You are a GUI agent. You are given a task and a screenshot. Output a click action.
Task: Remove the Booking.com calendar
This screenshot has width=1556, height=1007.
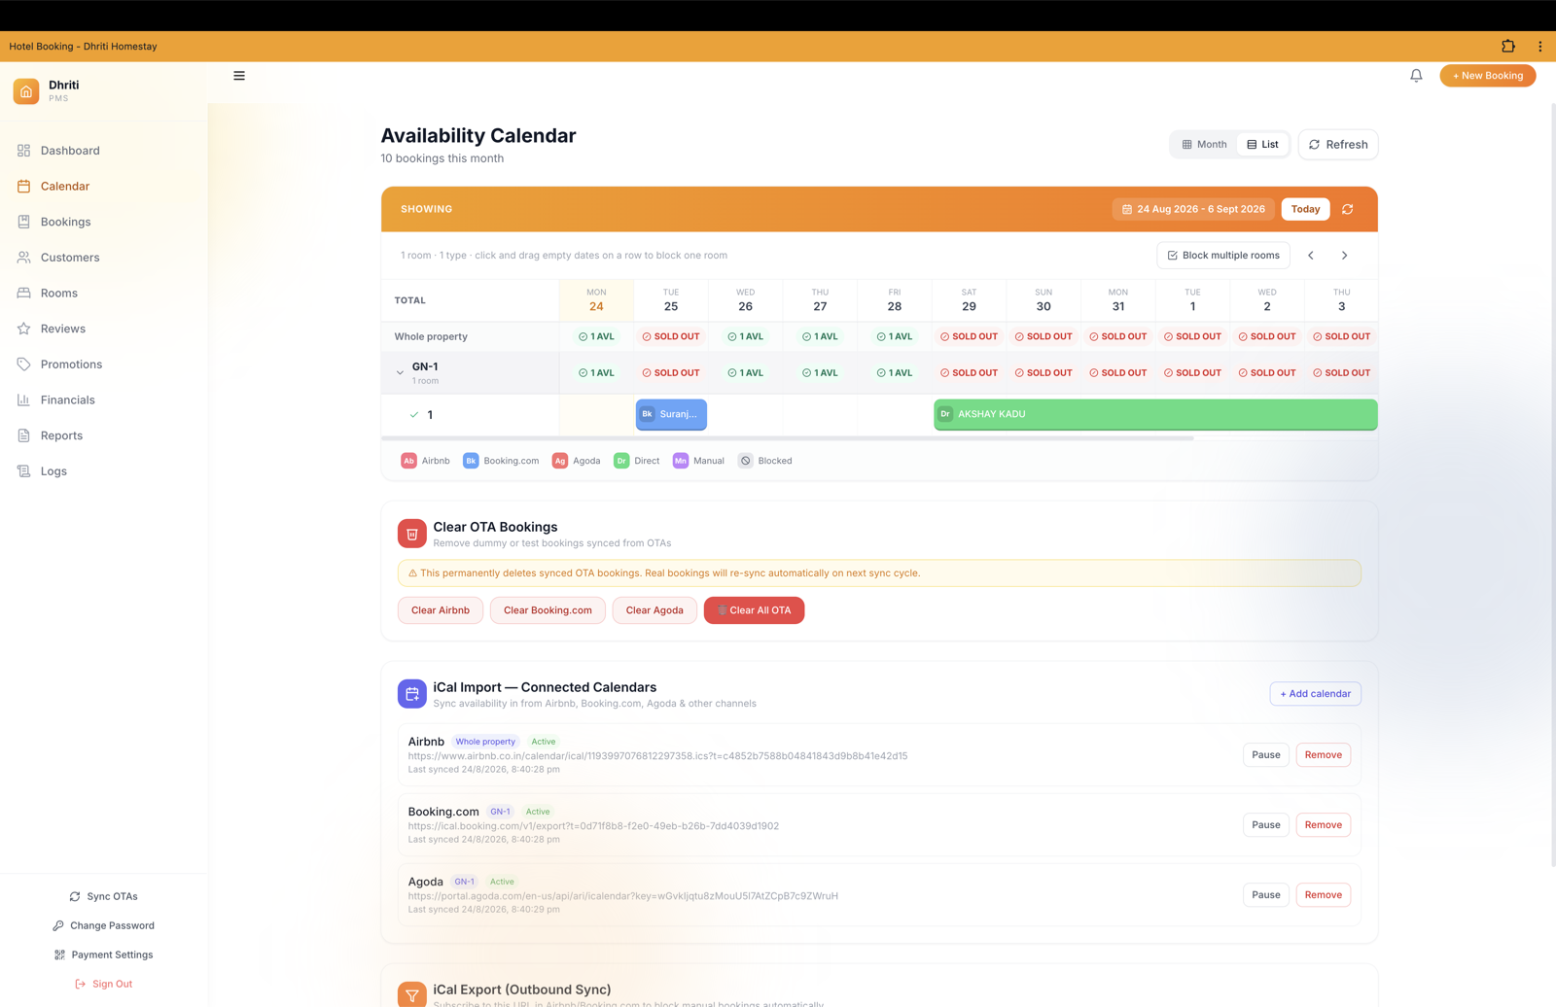(1323, 825)
